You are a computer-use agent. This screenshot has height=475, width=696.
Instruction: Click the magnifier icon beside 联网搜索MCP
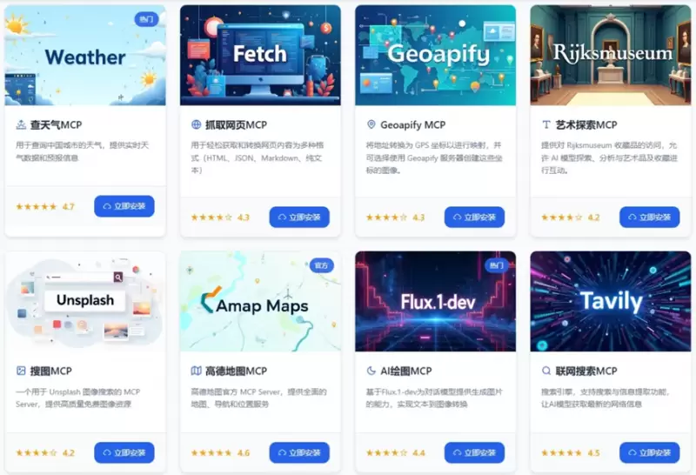pyautogui.click(x=546, y=371)
